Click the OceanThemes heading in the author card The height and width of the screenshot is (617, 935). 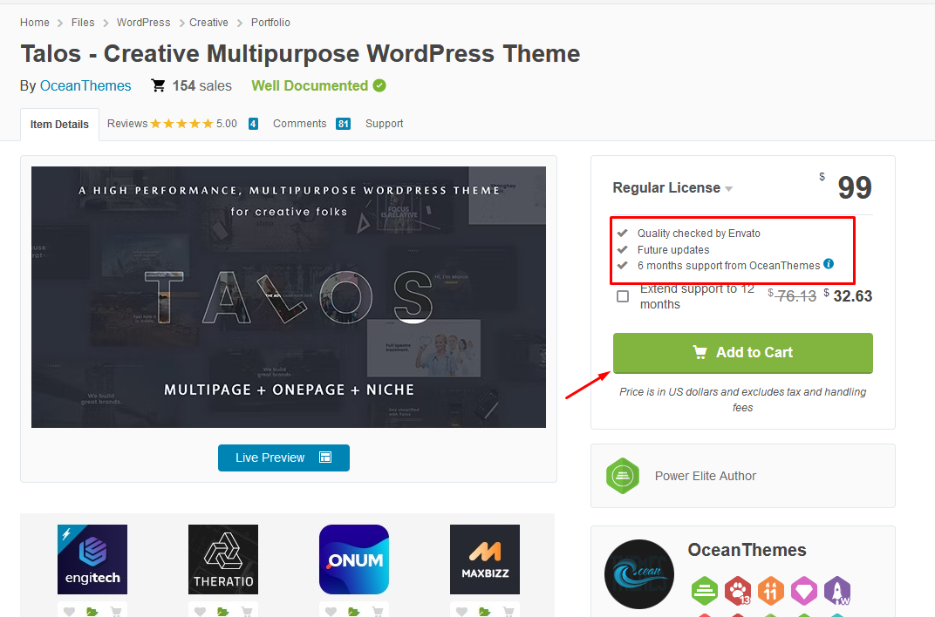747,550
